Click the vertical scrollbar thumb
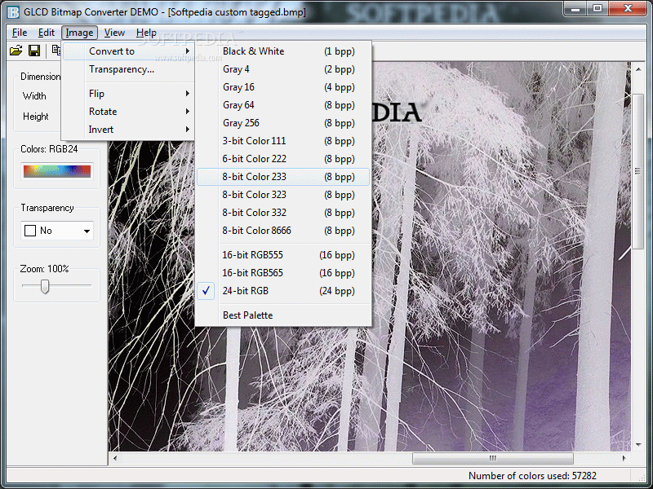This screenshot has height=489, width=653. [638, 172]
